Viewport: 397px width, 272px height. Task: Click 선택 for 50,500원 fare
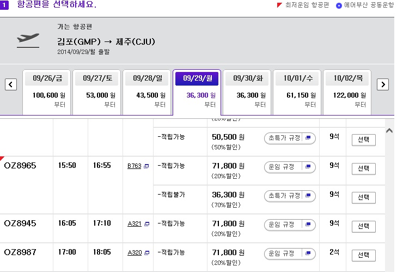(x=364, y=140)
